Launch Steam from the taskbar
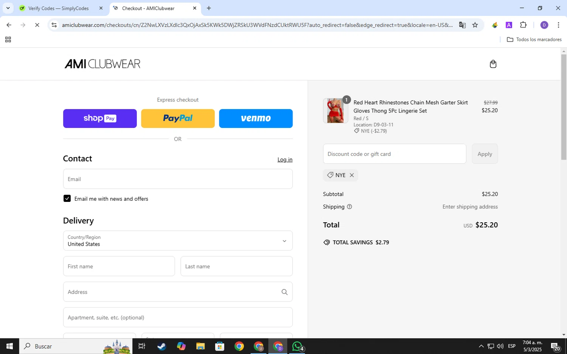 coord(162,346)
